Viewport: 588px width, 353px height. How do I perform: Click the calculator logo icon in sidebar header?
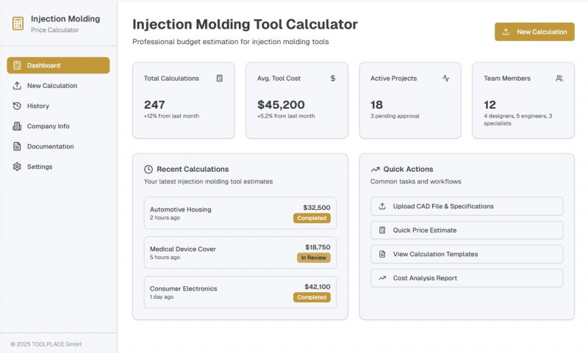(x=18, y=23)
